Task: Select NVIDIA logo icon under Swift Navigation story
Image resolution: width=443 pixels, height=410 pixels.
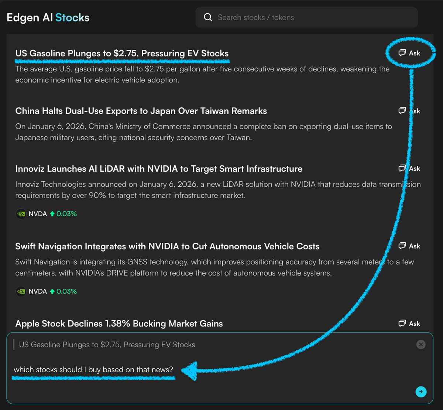Action: tap(21, 291)
